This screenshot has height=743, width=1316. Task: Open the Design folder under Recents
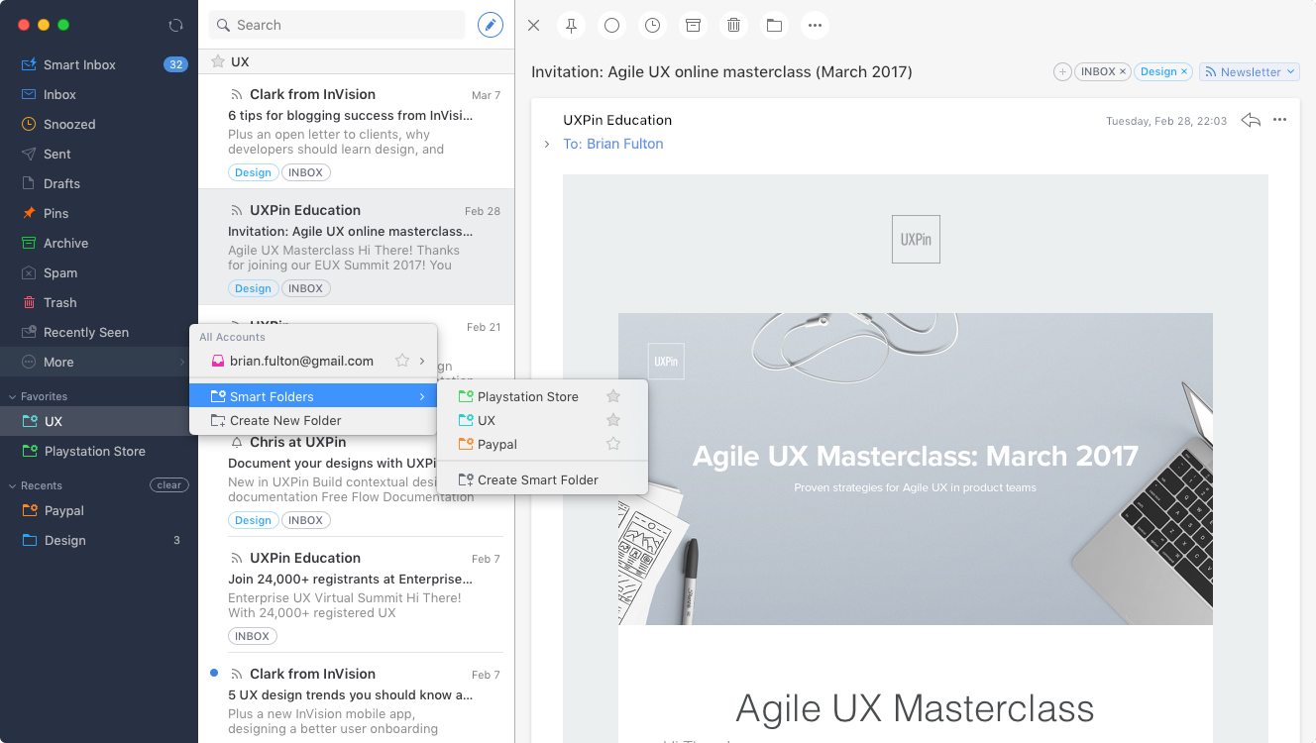(99, 540)
